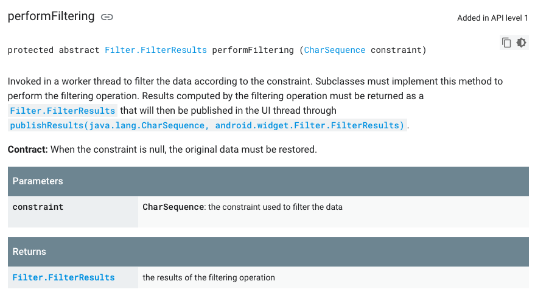Click the Parameters table header

pos(268,181)
